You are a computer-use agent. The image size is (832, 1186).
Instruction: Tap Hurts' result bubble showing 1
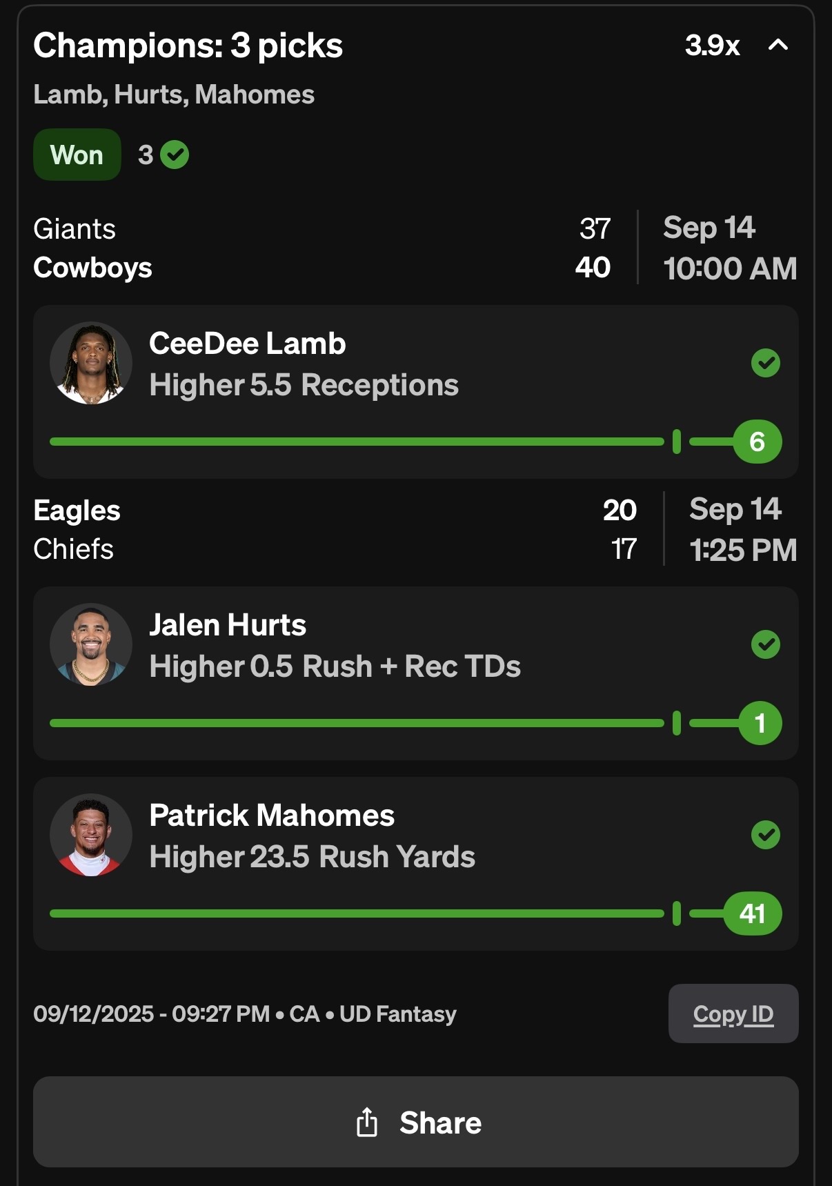pyautogui.click(x=760, y=723)
